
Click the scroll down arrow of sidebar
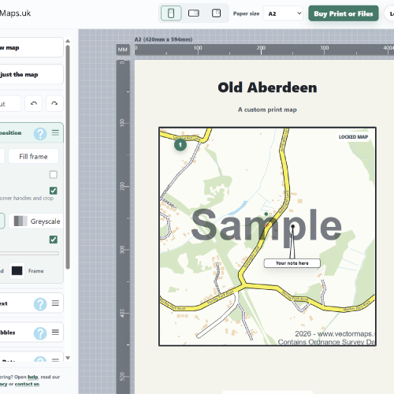point(68,358)
